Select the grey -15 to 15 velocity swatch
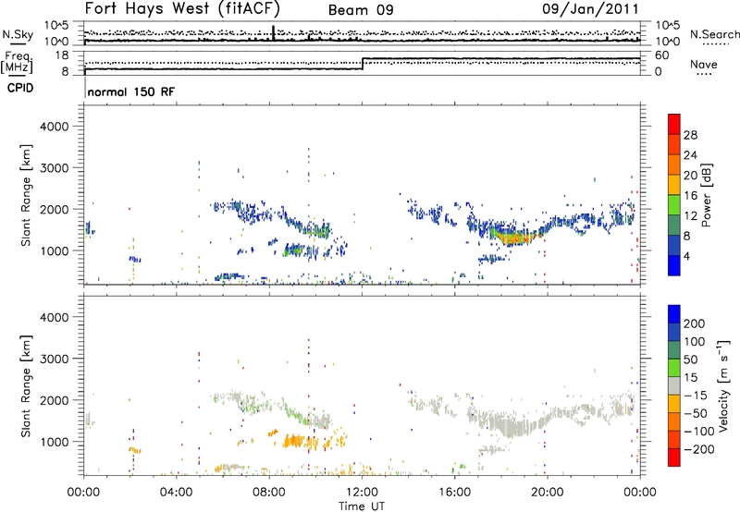The height and width of the screenshot is (512, 740). (674, 386)
